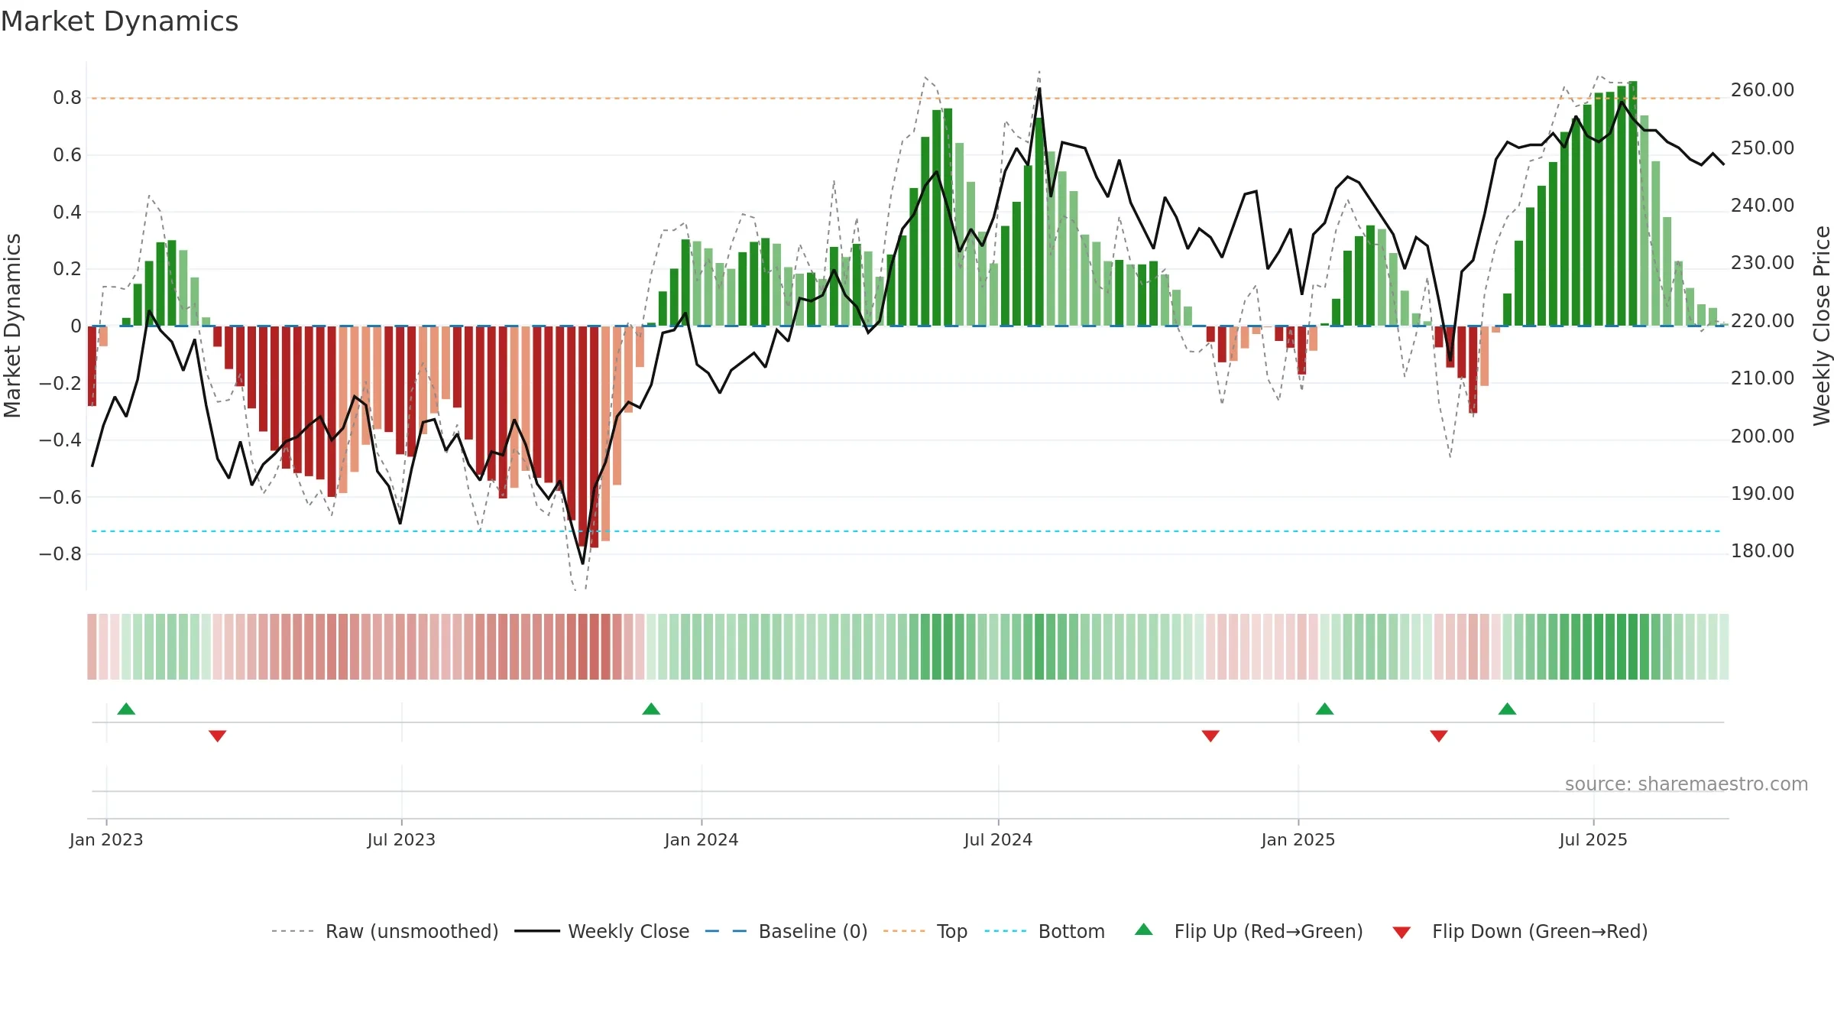Select the Flip Up marker near Jan 2023
1834x1032 pixels.
(x=126, y=709)
